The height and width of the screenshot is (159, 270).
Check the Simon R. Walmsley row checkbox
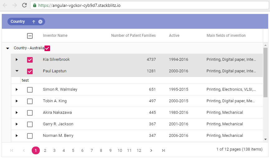point(30,89)
